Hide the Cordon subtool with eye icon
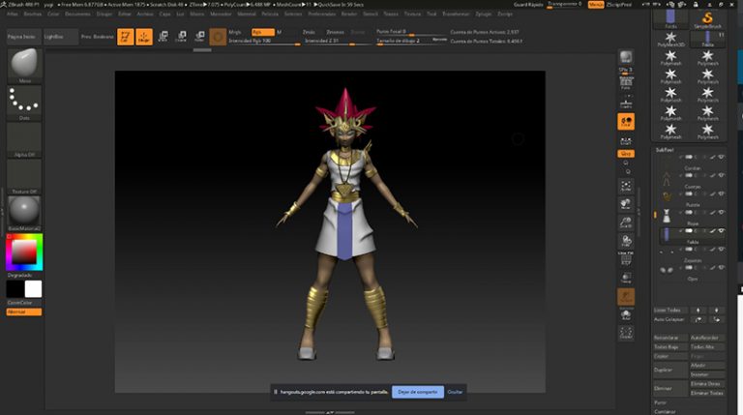 point(721,157)
